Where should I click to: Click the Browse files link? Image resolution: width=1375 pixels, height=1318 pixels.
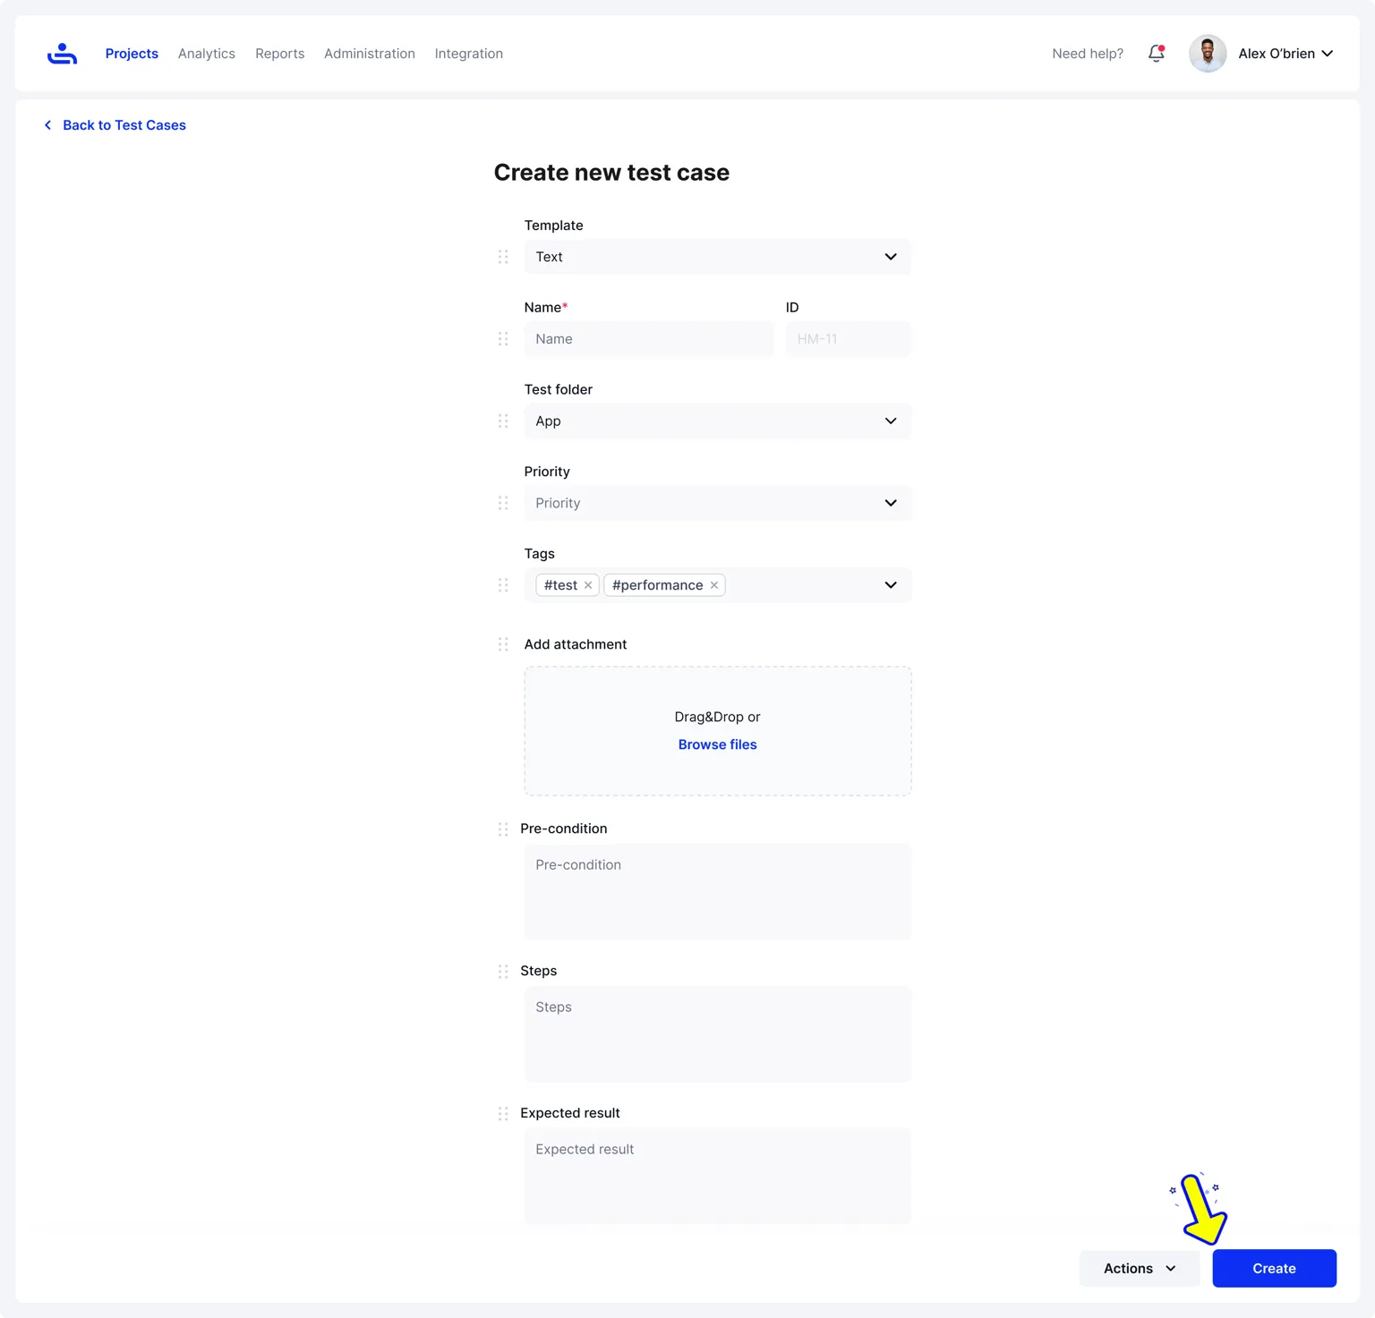(x=717, y=744)
